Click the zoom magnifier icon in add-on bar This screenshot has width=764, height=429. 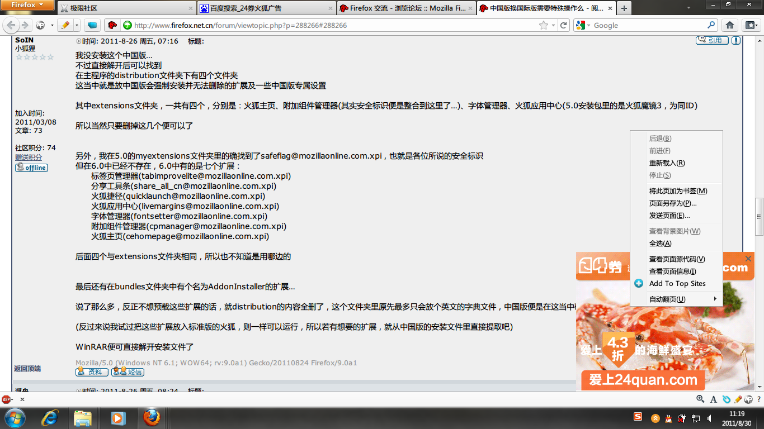tap(700, 399)
